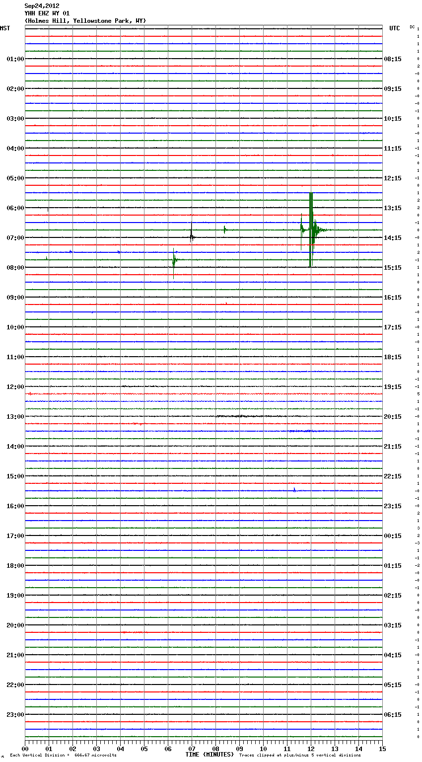Select the 02:00 MST time label

click(15, 89)
